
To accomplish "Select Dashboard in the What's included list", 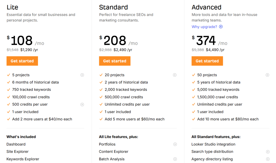I will [16, 144].
